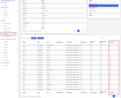Click the Solar PV icon
This screenshot has width=121, height=98.
point(3,55)
